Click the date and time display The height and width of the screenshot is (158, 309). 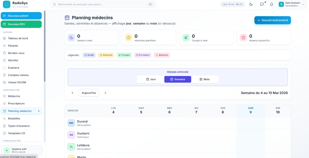coord(233,4)
